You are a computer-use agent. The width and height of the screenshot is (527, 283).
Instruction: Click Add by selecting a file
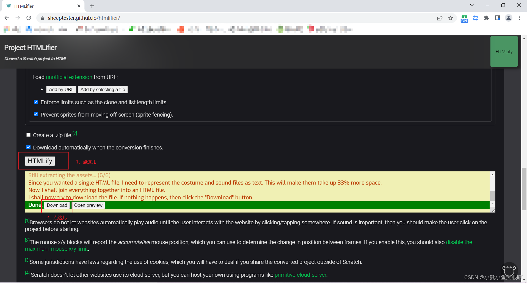coord(103,89)
